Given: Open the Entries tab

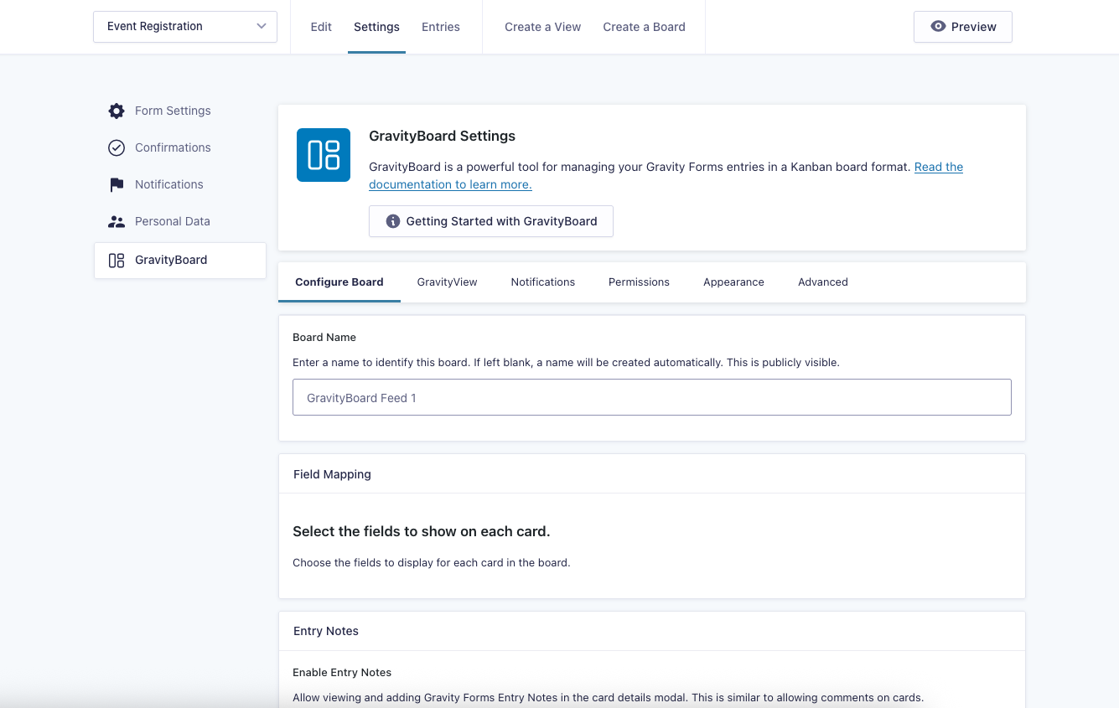Looking at the screenshot, I should (x=441, y=27).
